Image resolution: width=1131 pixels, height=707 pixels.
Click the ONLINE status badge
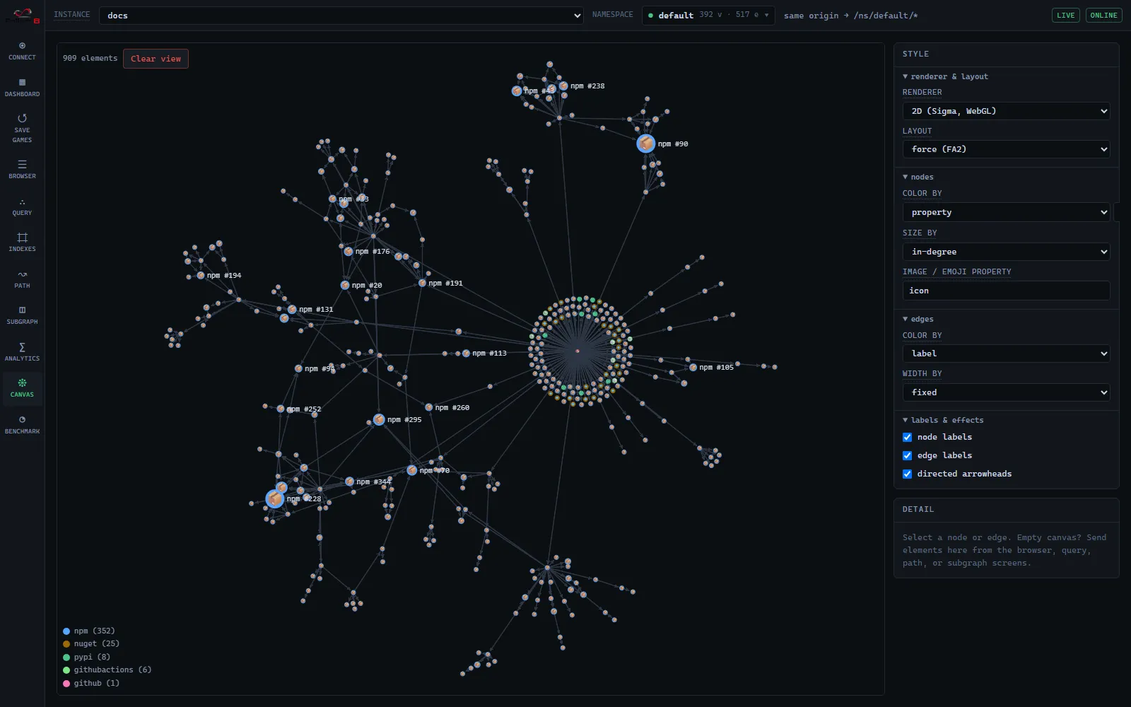coord(1103,15)
